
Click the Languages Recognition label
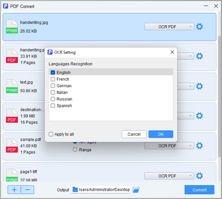pos(71,64)
